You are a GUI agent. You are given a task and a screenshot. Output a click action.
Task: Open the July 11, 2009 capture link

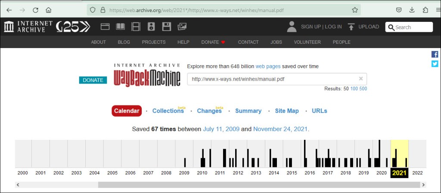pyautogui.click(x=221, y=129)
